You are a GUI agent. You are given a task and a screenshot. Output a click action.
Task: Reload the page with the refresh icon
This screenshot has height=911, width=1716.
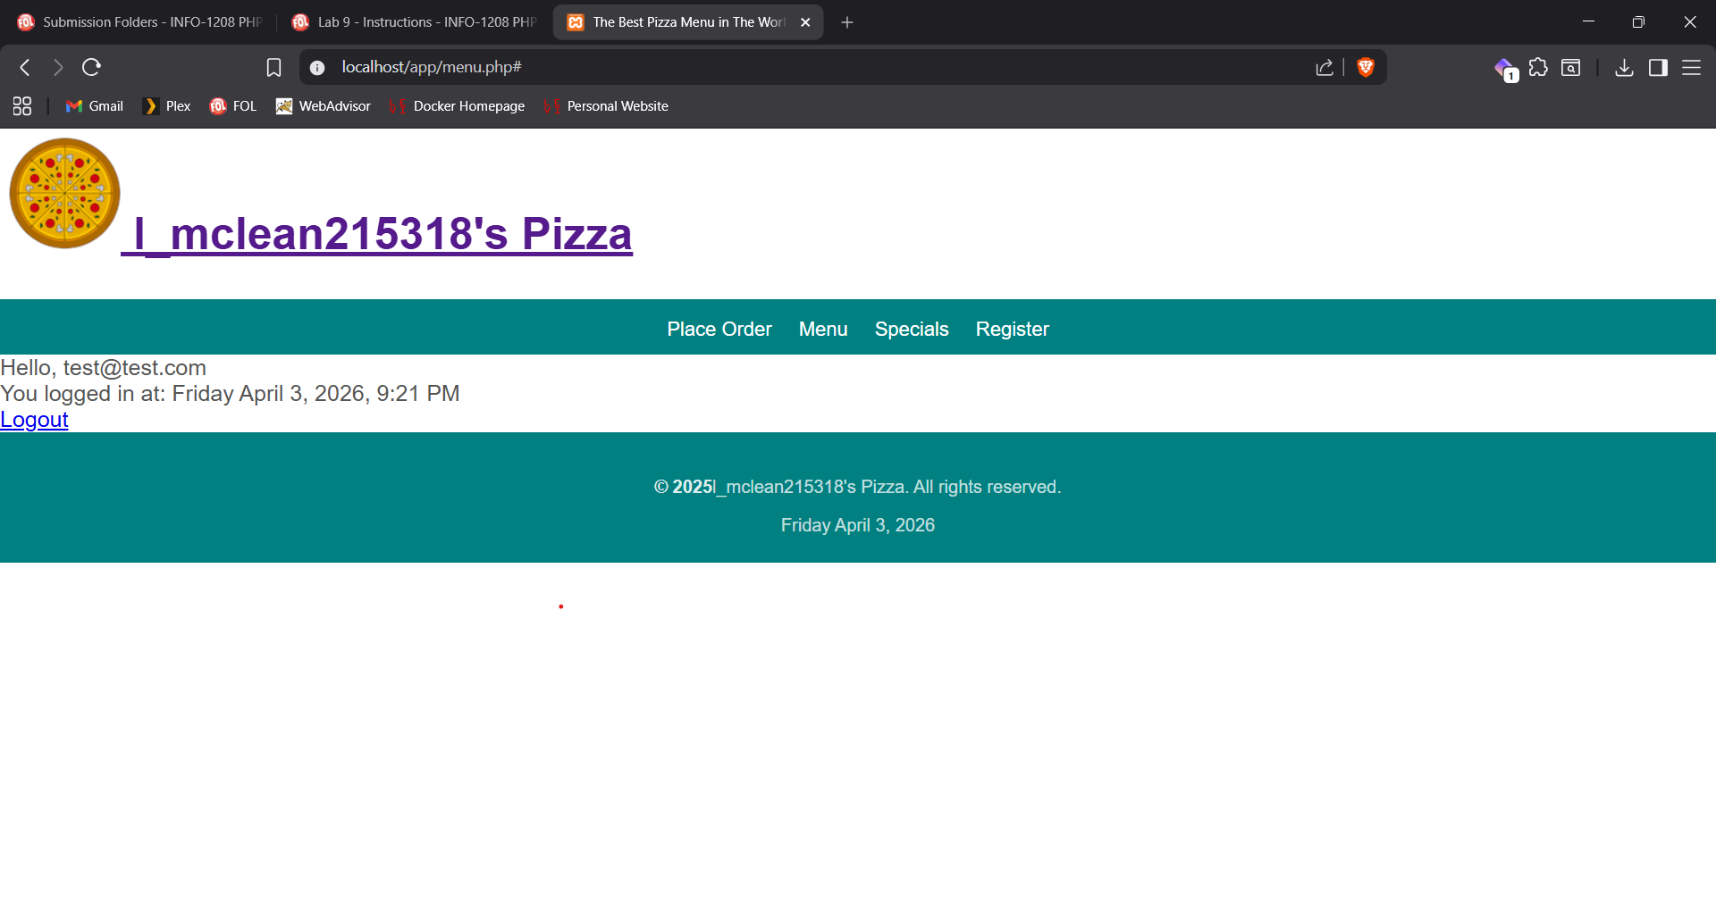[91, 67]
